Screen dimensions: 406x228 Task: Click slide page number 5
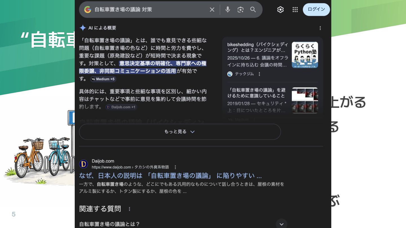[14, 214]
